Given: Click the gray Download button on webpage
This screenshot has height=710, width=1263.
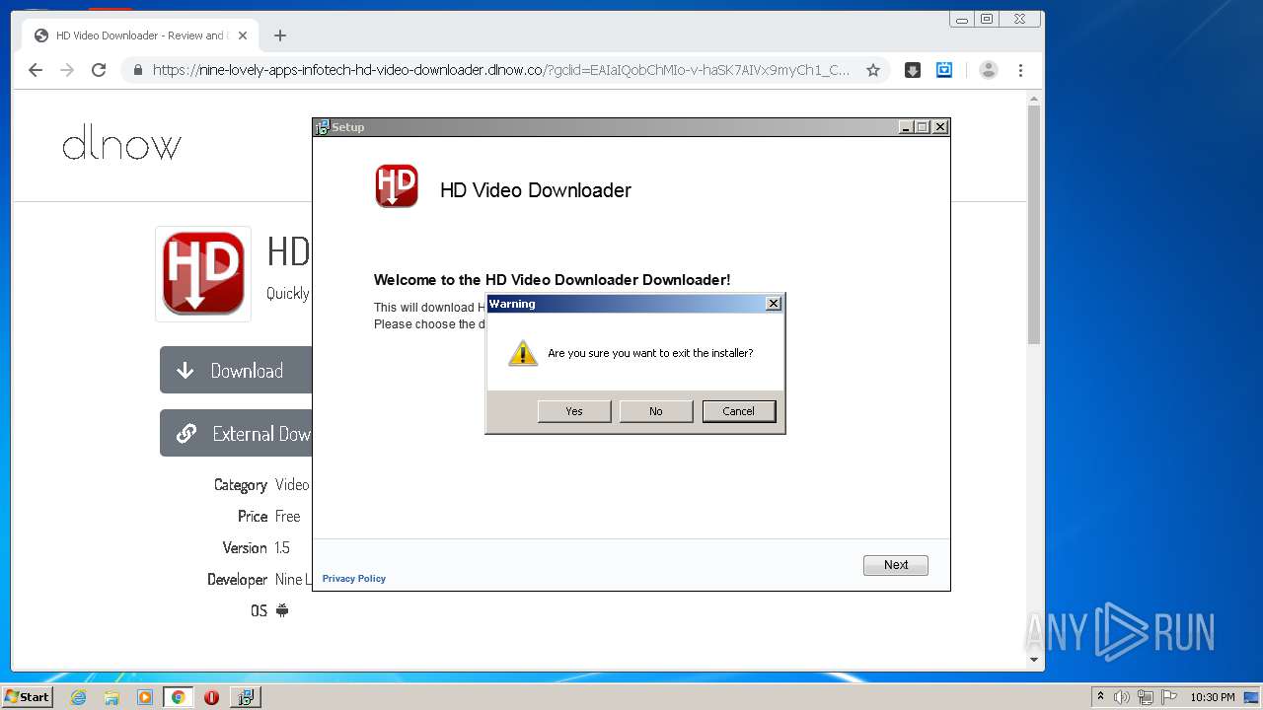Looking at the screenshot, I should [x=236, y=370].
